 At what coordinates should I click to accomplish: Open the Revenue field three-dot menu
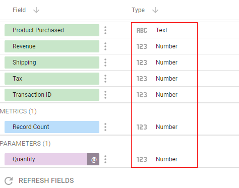click(x=105, y=46)
